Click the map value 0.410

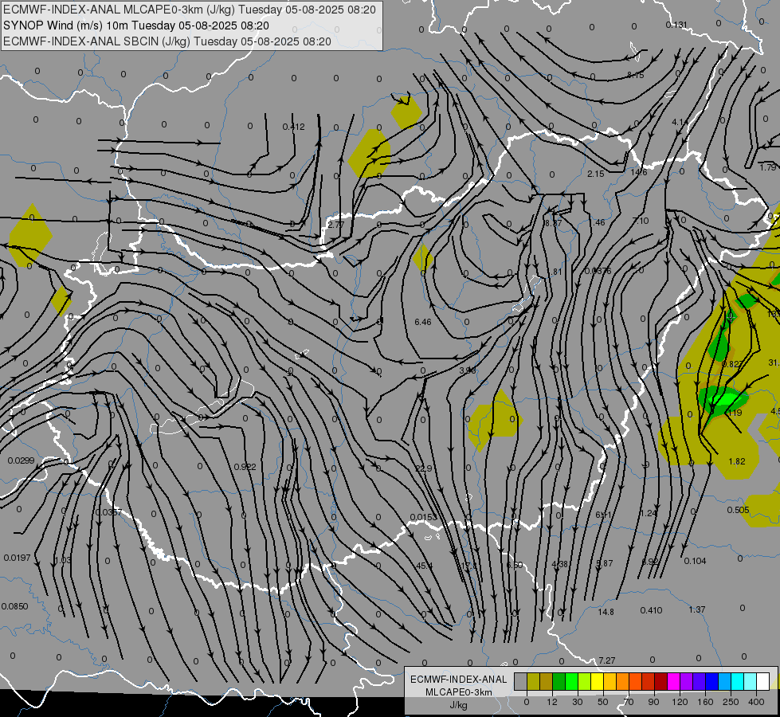(651, 610)
